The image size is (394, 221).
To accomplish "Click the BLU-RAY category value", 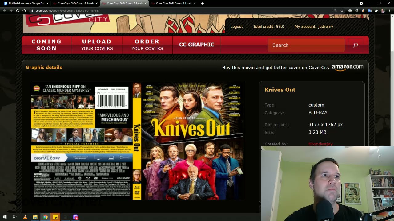I will pyautogui.click(x=318, y=113).
